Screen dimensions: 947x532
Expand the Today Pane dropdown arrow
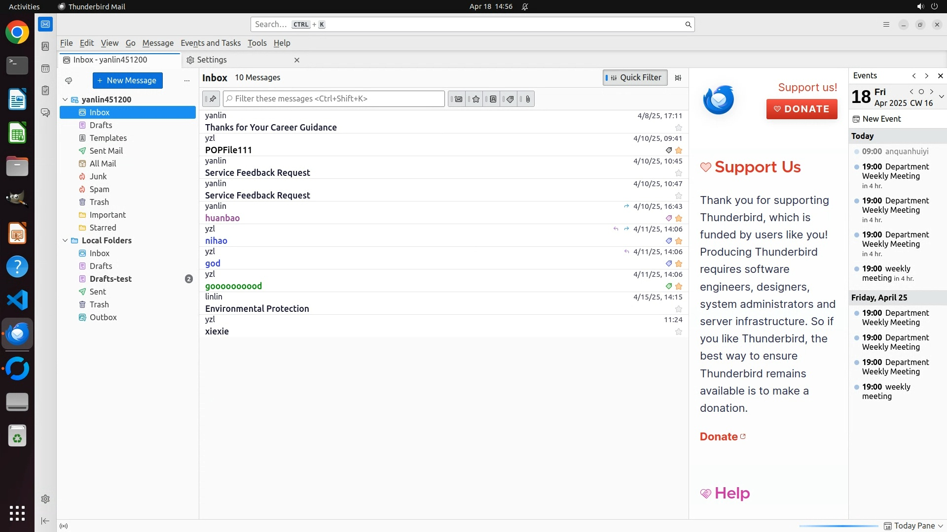pyautogui.click(x=940, y=526)
